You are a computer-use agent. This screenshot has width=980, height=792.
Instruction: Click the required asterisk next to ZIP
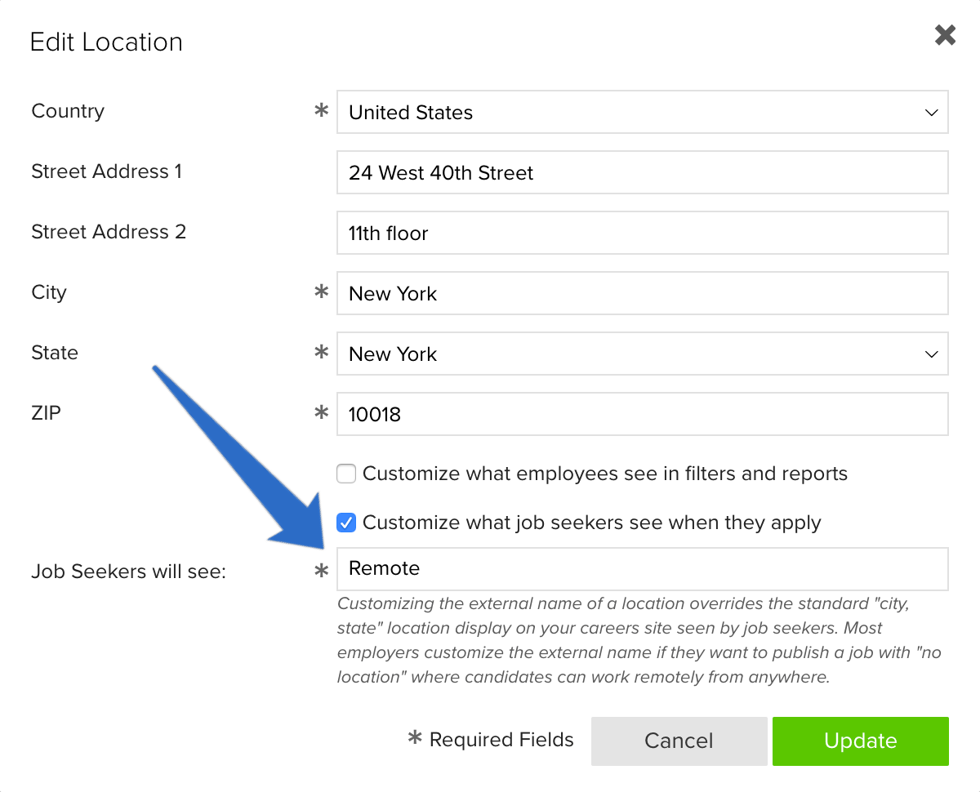point(322,413)
